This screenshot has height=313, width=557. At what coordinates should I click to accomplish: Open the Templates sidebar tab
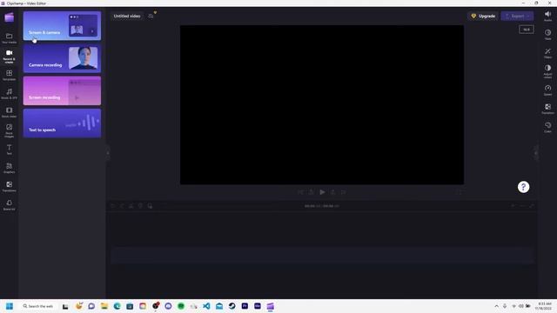(10, 75)
